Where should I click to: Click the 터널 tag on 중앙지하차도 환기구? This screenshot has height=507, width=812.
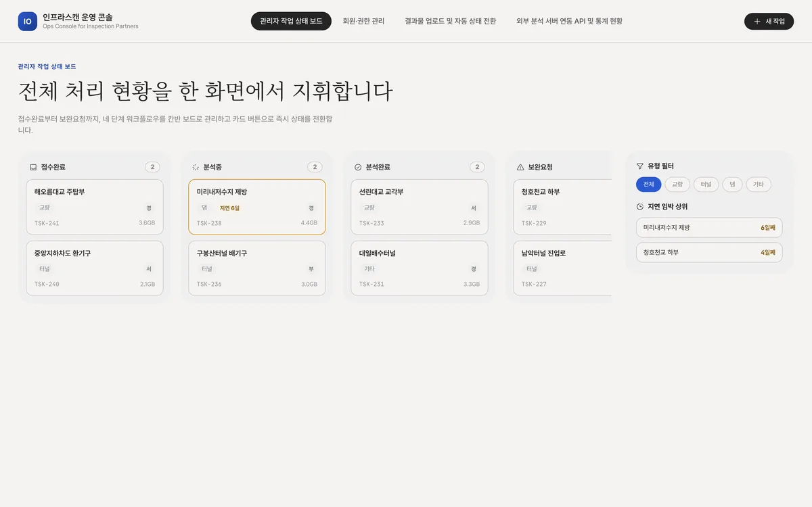tap(45, 268)
